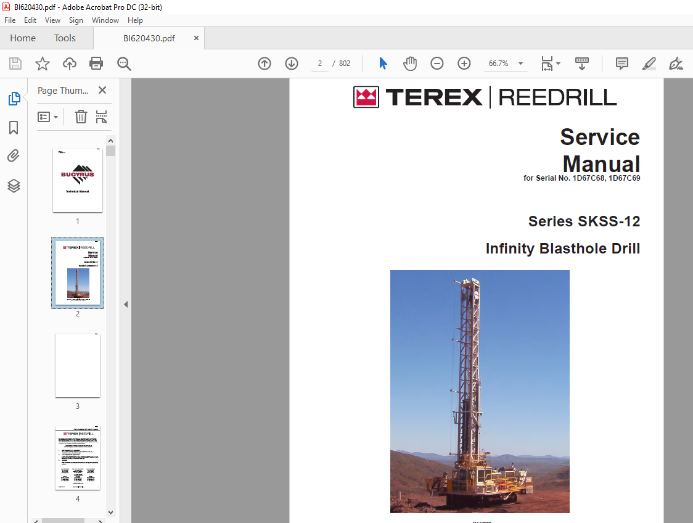Screen dimensions: 693x523
Task: Switch to the Tools tab
Action: click(65, 38)
